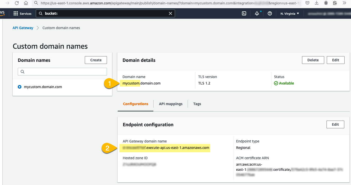Show more browser tools via double chevron
This screenshot has width=351, height=185.
(x=344, y=3)
